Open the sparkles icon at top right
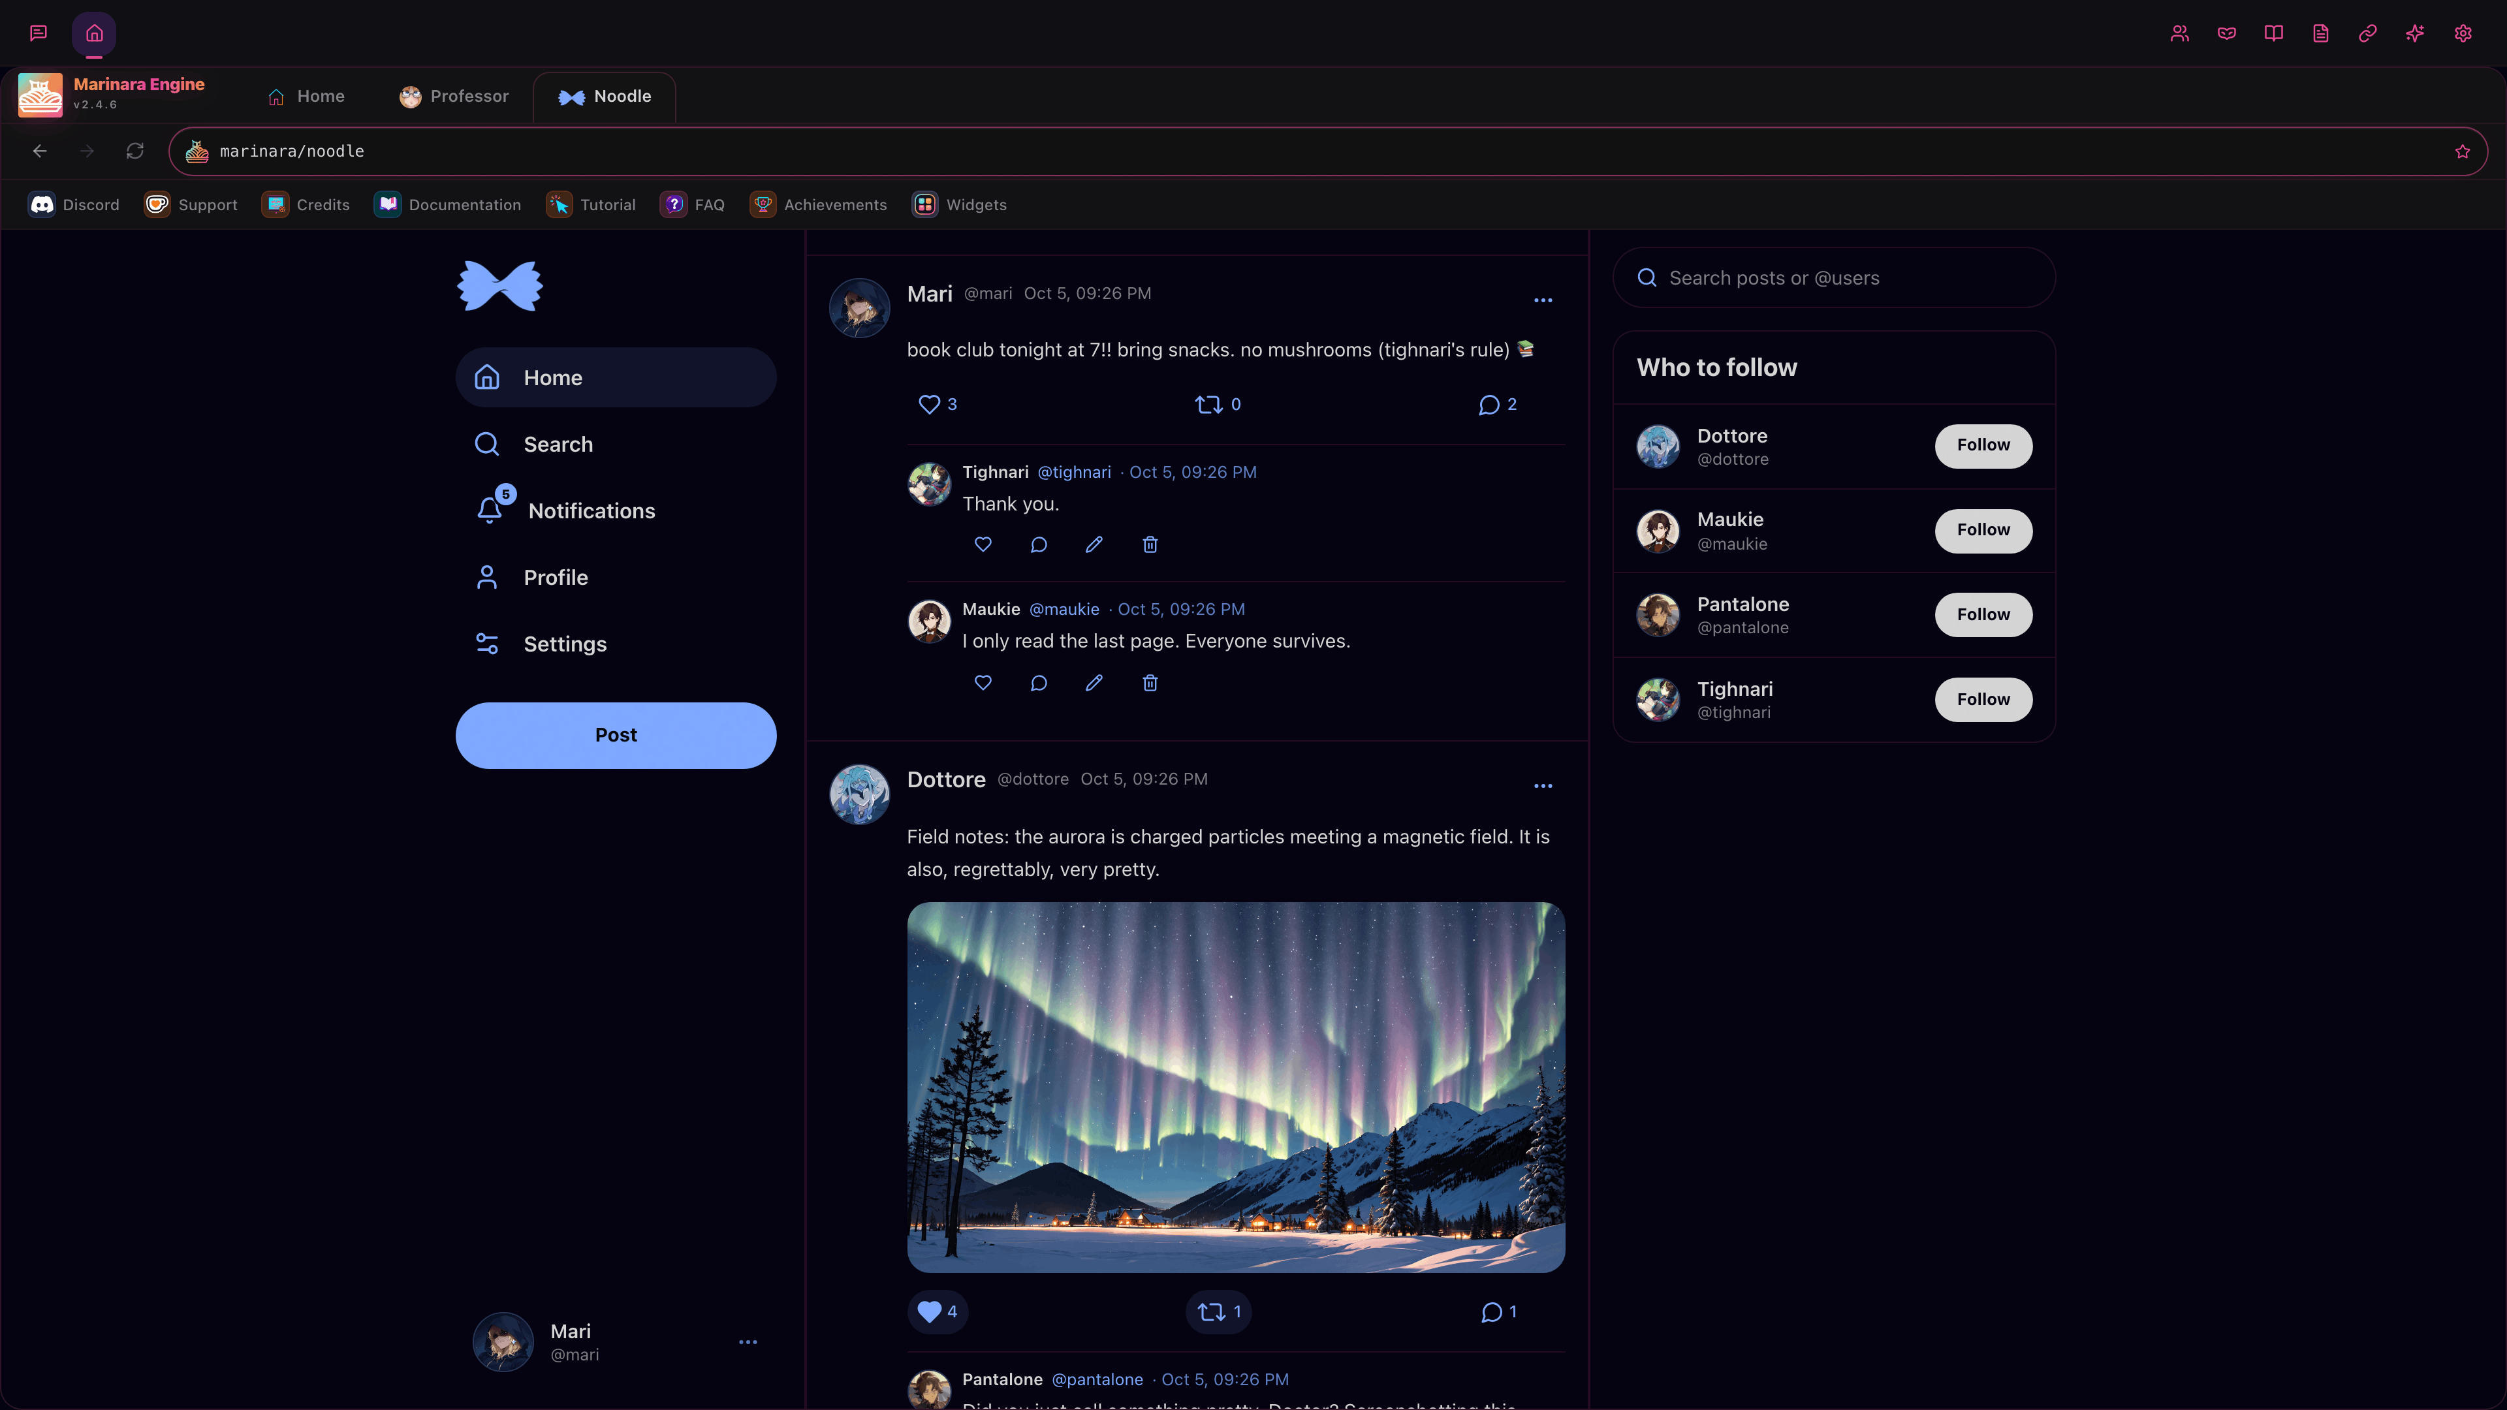This screenshot has width=2507, height=1410. coord(2416,33)
